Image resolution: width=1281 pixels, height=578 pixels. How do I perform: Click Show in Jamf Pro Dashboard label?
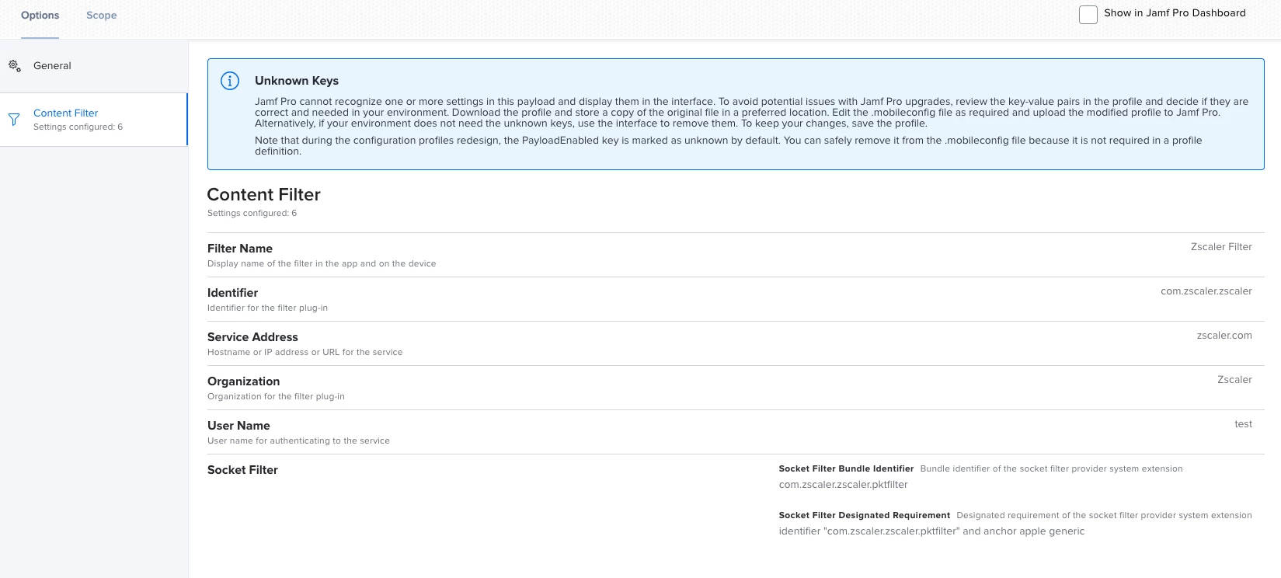pos(1175,13)
